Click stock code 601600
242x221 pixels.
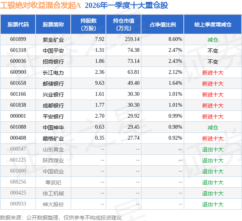[18, 171]
